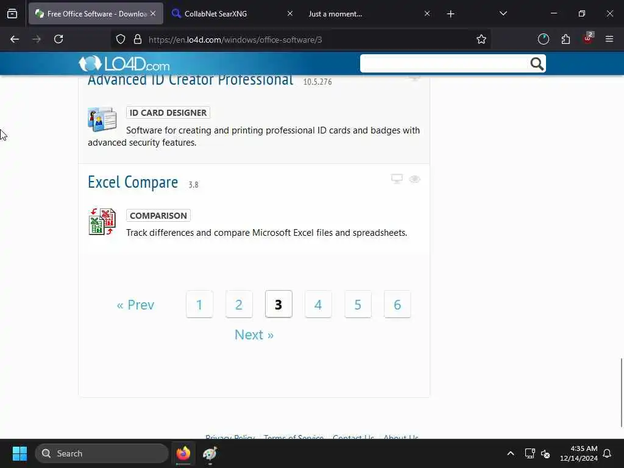Viewport: 624px width, 468px height.
Task: Go to page 1 of results
Action: [199, 305]
